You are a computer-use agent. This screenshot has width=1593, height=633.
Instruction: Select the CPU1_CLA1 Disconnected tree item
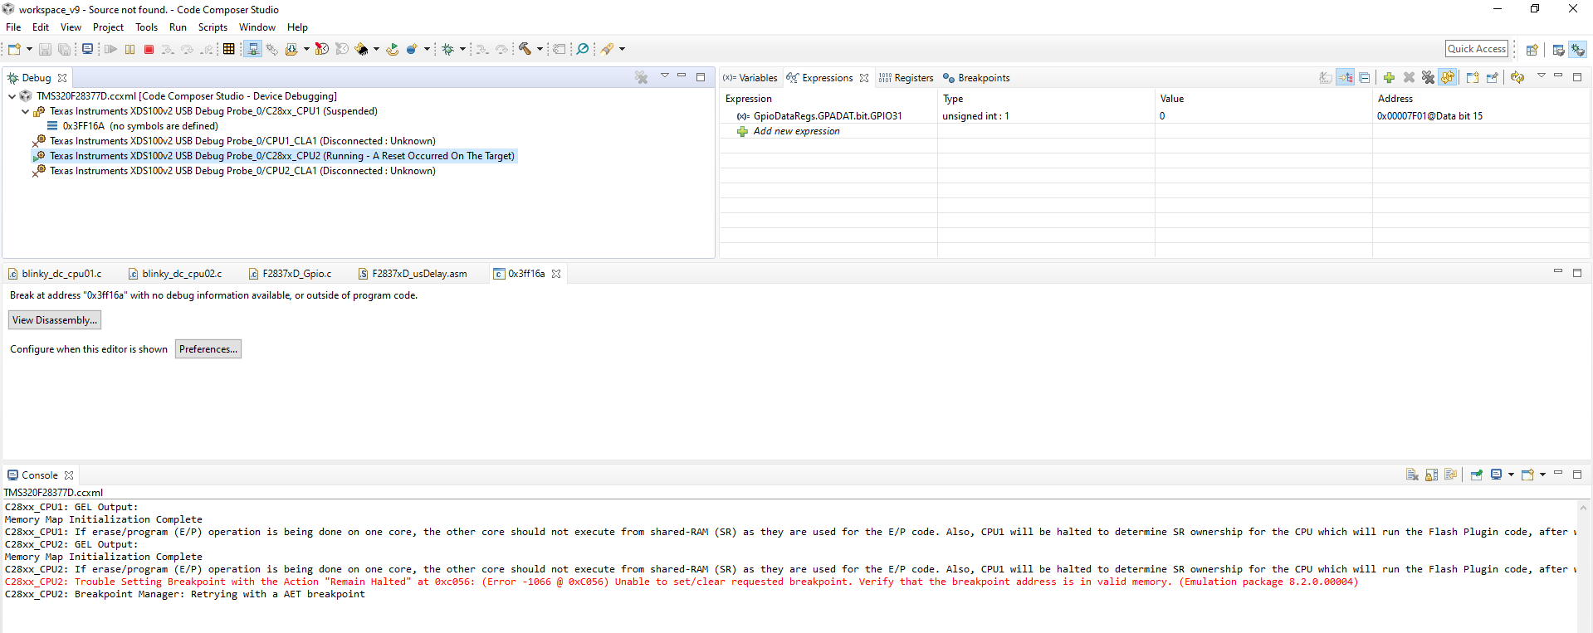click(234, 141)
